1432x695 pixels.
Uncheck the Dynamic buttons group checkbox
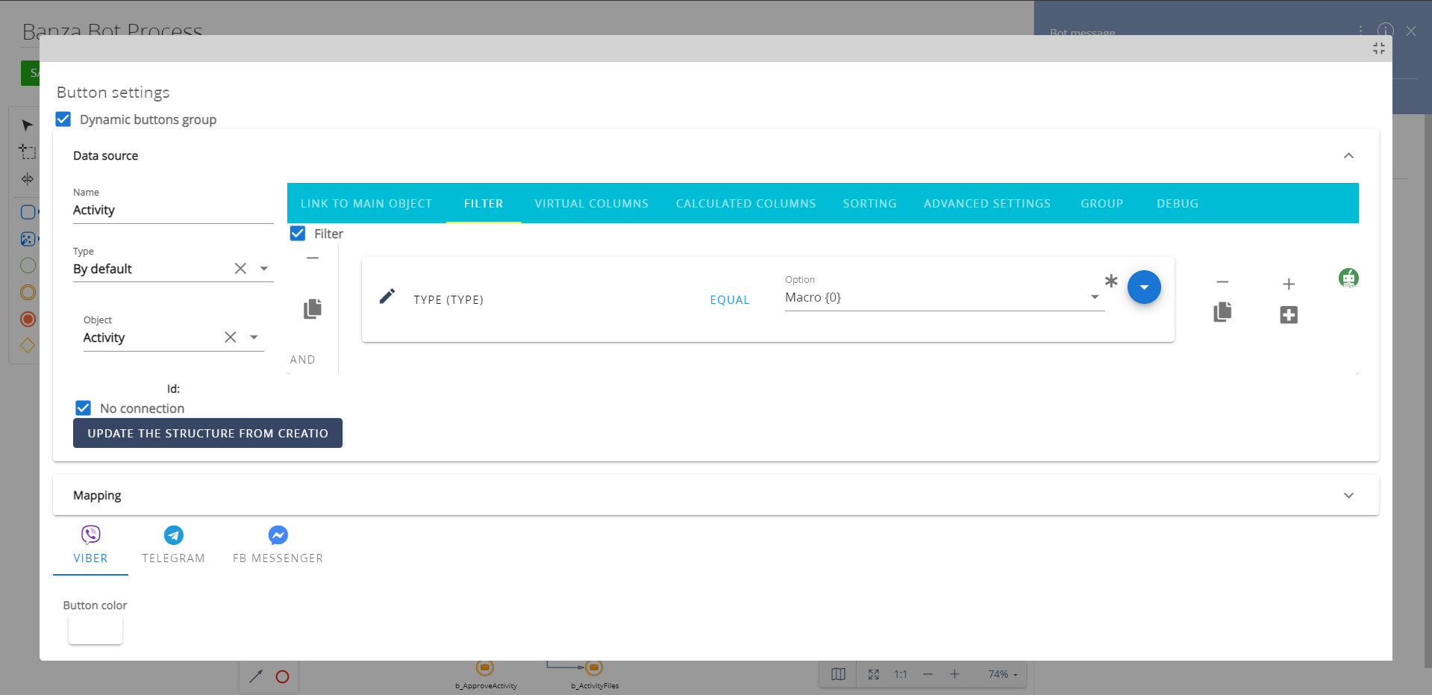tap(63, 119)
